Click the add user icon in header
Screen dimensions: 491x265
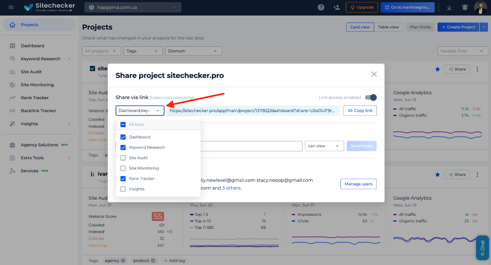(337, 7)
